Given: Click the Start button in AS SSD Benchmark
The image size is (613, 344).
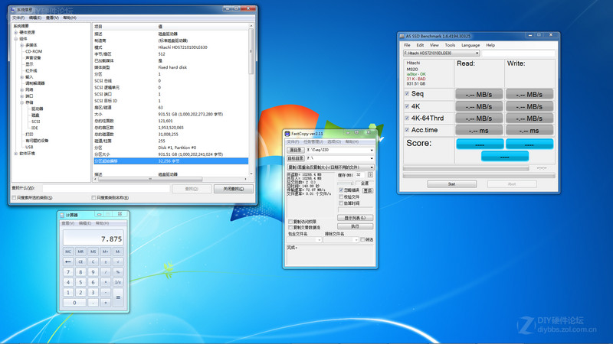Looking at the screenshot, I should pyautogui.click(x=451, y=183).
